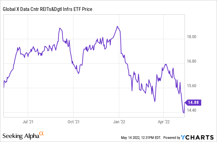Click the line's starting point at left

click(4, 88)
